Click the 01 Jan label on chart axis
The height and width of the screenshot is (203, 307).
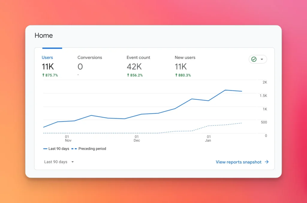pyautogui.click(x=208, y=138)
